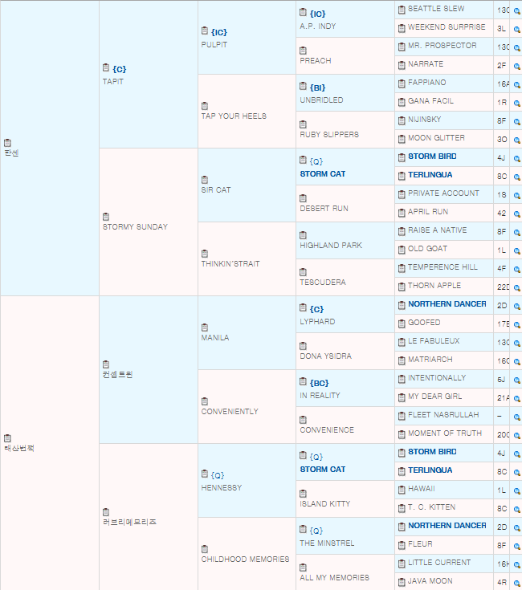Viewport: 522px width, 590px height.
Task: Click the clipboard icon next to SEATTLE SLEW
Action: (402, 10)
